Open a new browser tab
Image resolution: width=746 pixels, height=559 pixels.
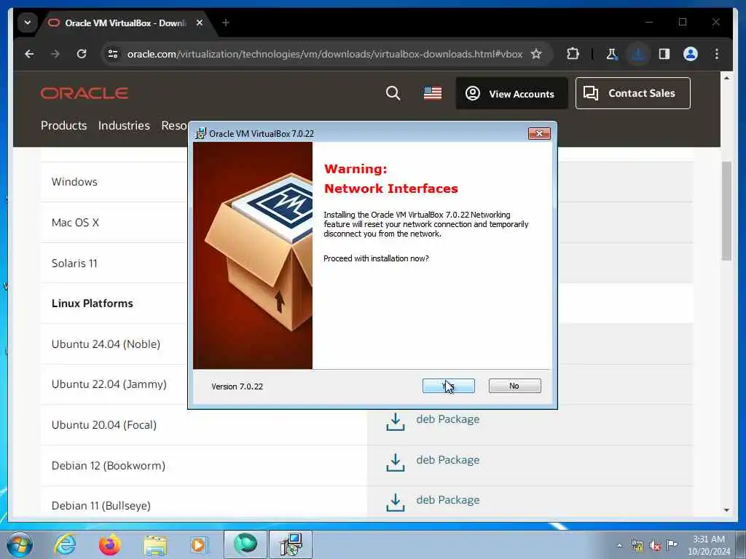(x=226, y=23)
